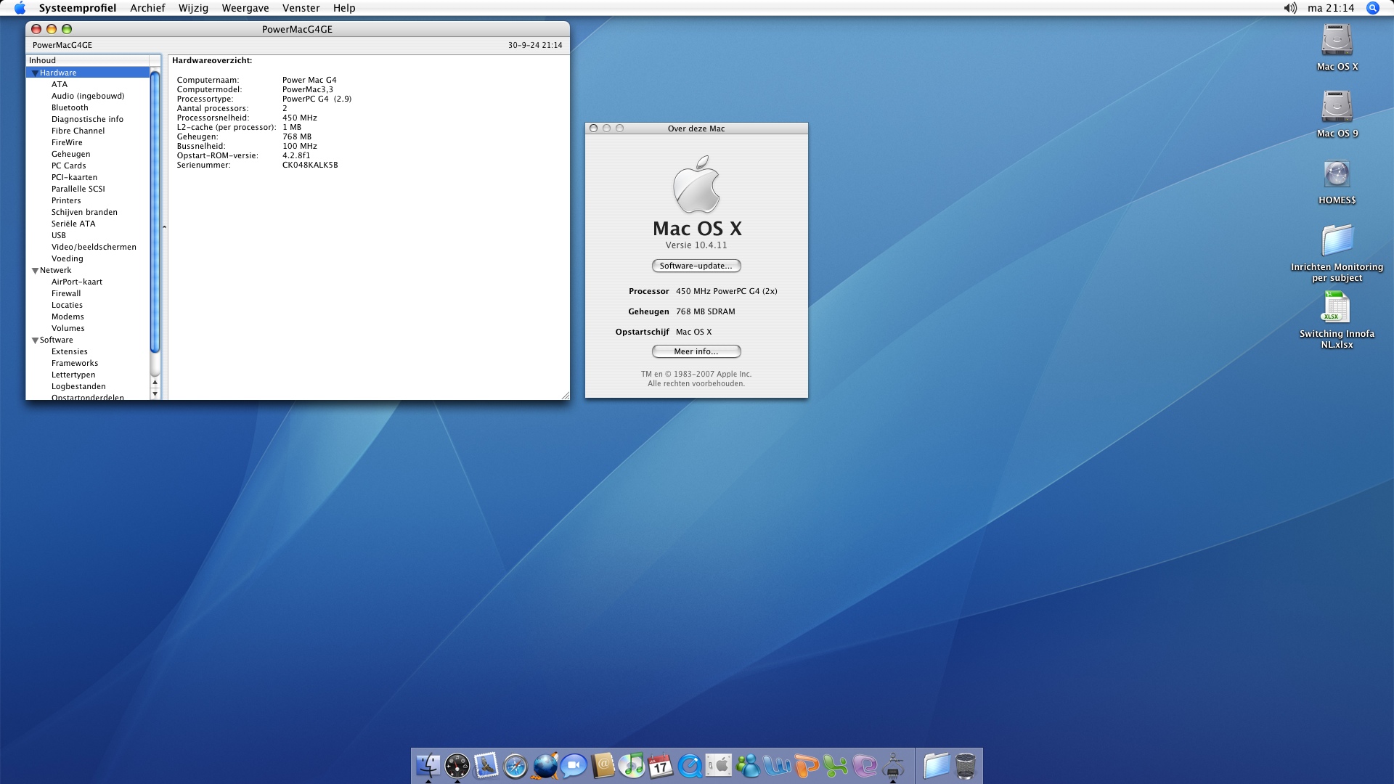
Task: Open Finder from the Dock
Action: 428,765
